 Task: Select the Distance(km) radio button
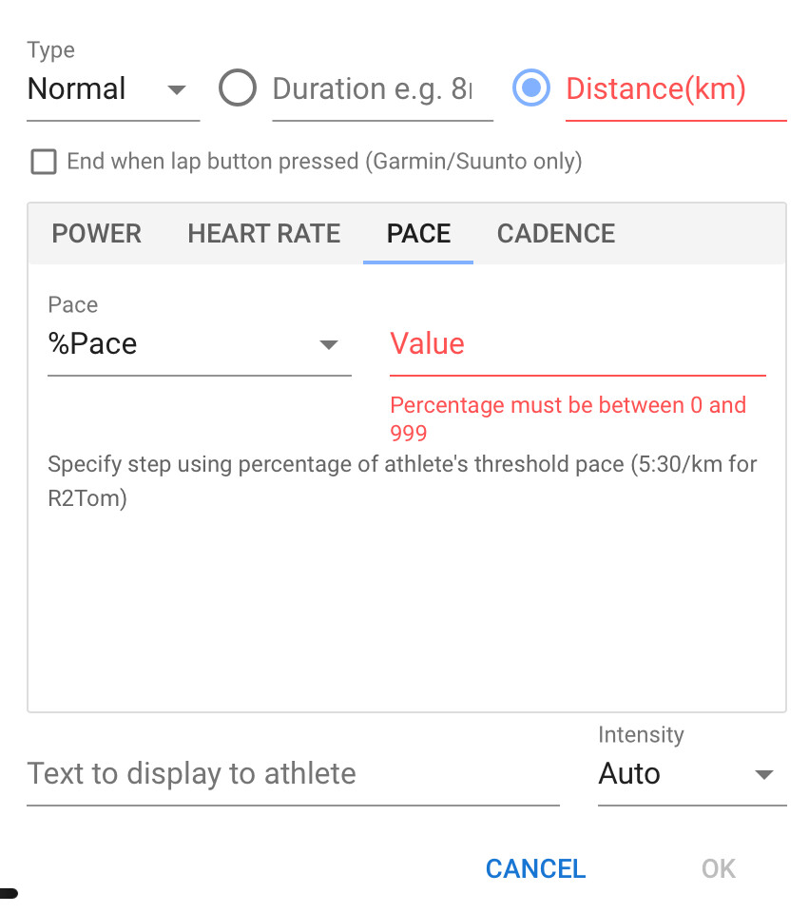(530, 87)
